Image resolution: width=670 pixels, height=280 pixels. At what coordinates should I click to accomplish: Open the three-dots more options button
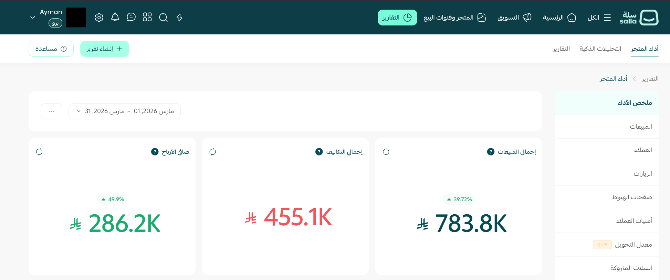pyautogui.click(x=51, y=111)
